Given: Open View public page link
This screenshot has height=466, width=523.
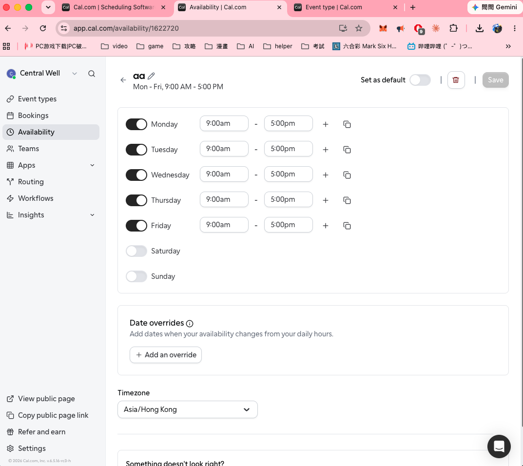Looking at the screenshot, I should [51, 399].
